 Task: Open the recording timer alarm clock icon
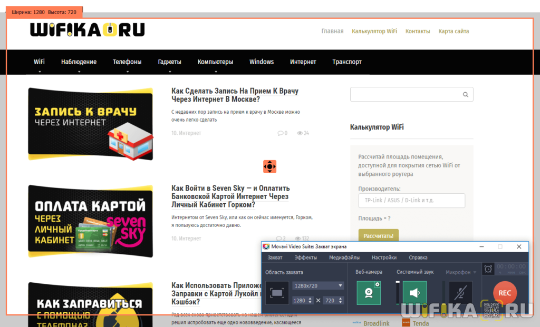click(488, 269)
